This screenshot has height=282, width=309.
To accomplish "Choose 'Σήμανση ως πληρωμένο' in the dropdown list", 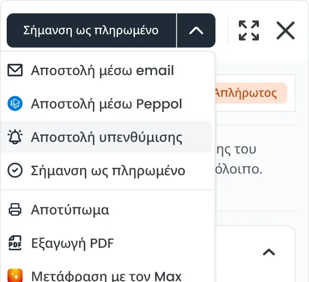I will click(x=106, y=170).
